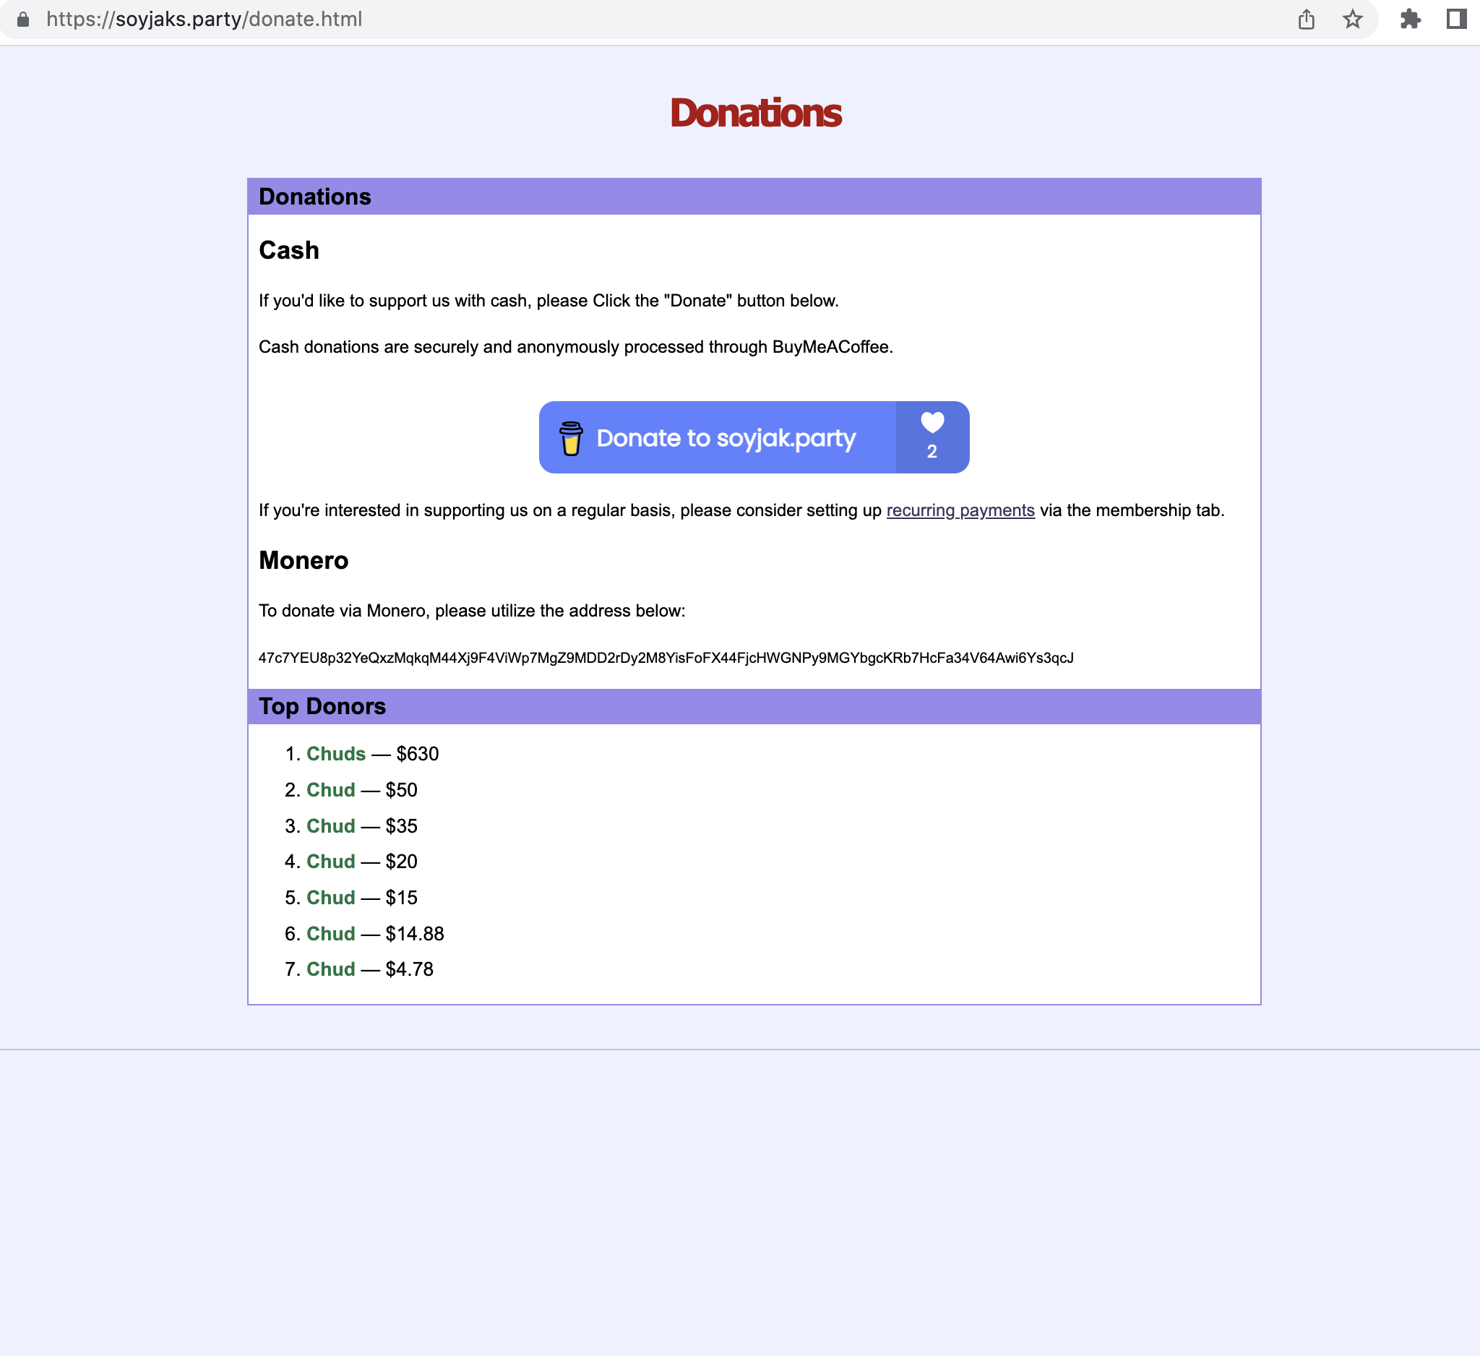Click Donate to soyjak.party button
1480x1356 pixels.
(754, 437)
